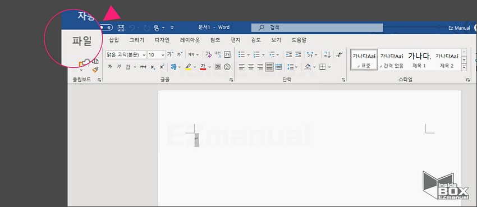Switch to the 삽입 tab
This screenshot has height=207, width=477.
tap(114, 40)
